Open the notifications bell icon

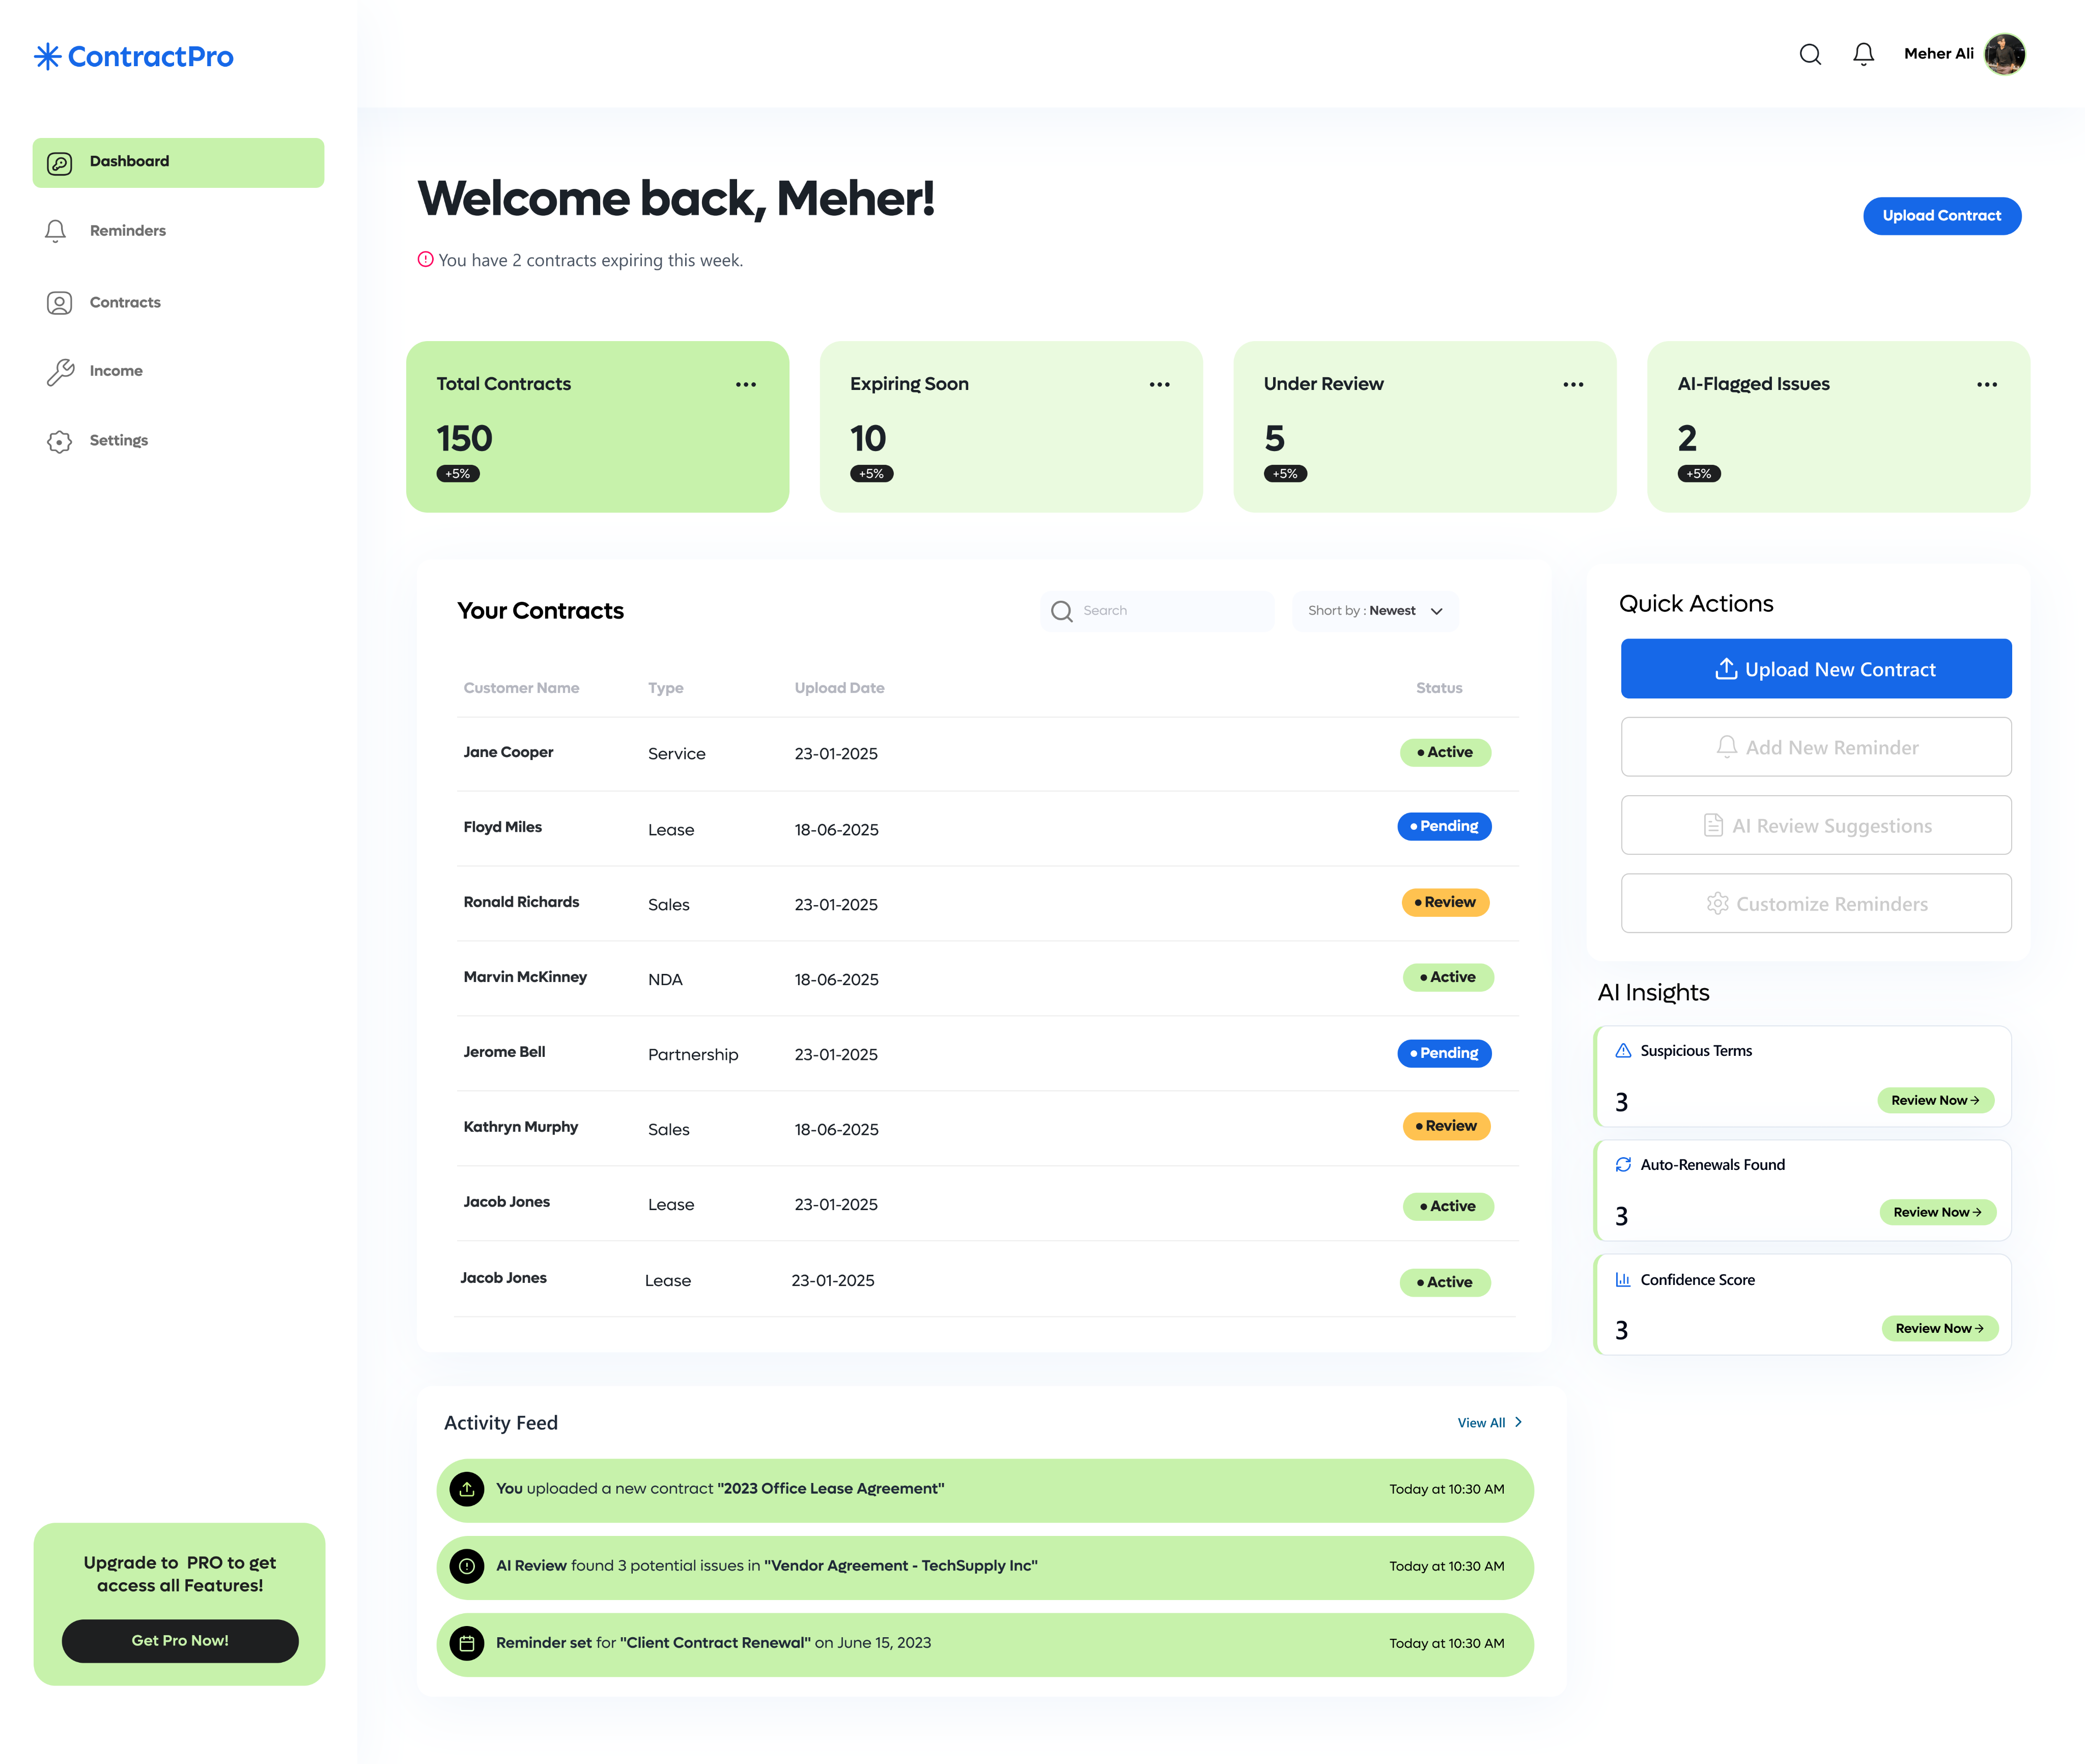coord(1863,54)
